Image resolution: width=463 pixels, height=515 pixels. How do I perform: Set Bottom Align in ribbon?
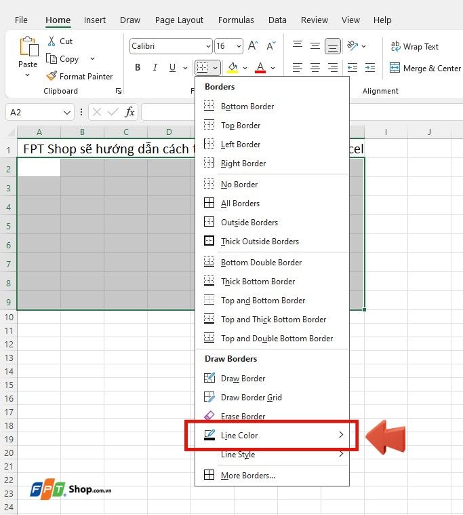pyautogui.click(x=333, y=46)
